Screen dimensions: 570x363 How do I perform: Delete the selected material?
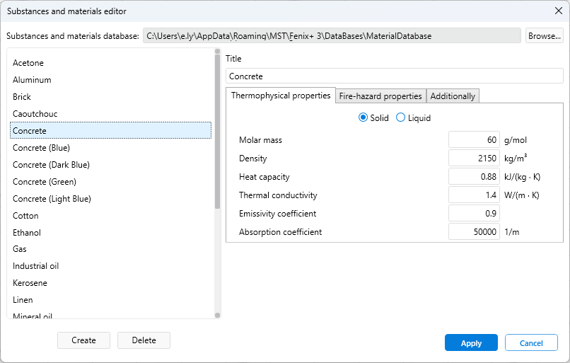pos(144,340)
